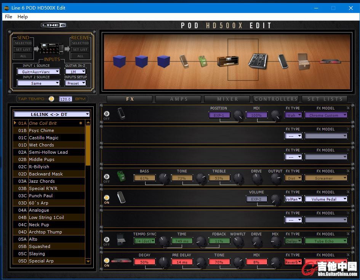Screen dimensions: 360x280
Task: Click the BPM tempo value field
Action: pyautogui.click(x=66, y=99)
